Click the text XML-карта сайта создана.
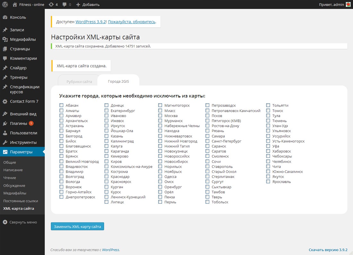This screenshot has width=353, height=255. (82, 66)
